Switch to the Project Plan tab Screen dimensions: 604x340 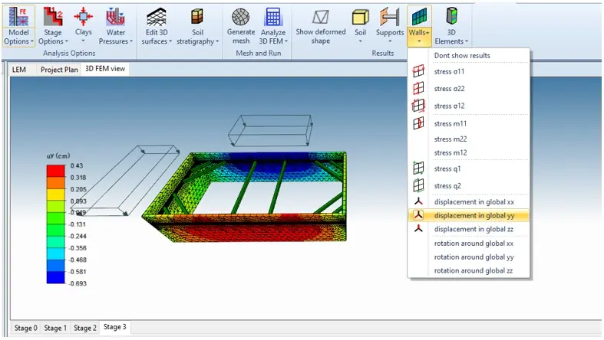[x=59, y=70]
